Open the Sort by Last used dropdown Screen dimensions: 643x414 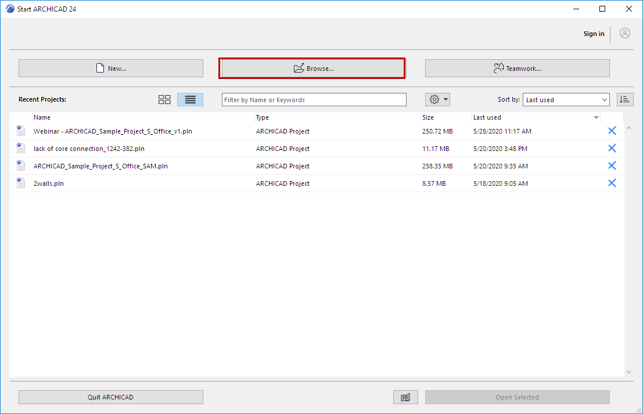tap(566, 100)
